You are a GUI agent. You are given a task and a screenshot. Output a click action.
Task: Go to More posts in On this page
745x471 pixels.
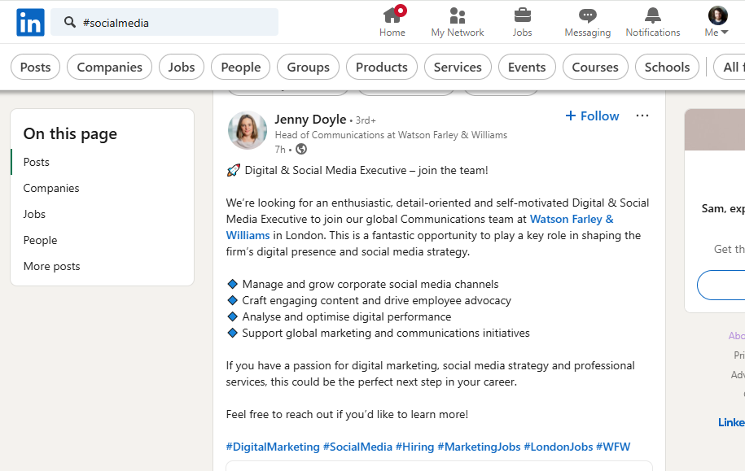click(52, 266)
